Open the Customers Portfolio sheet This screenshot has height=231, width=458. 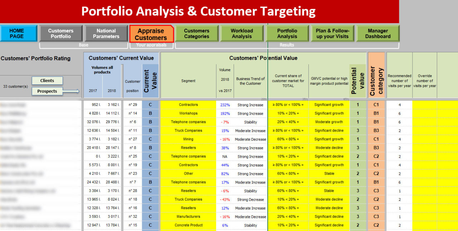61,33
